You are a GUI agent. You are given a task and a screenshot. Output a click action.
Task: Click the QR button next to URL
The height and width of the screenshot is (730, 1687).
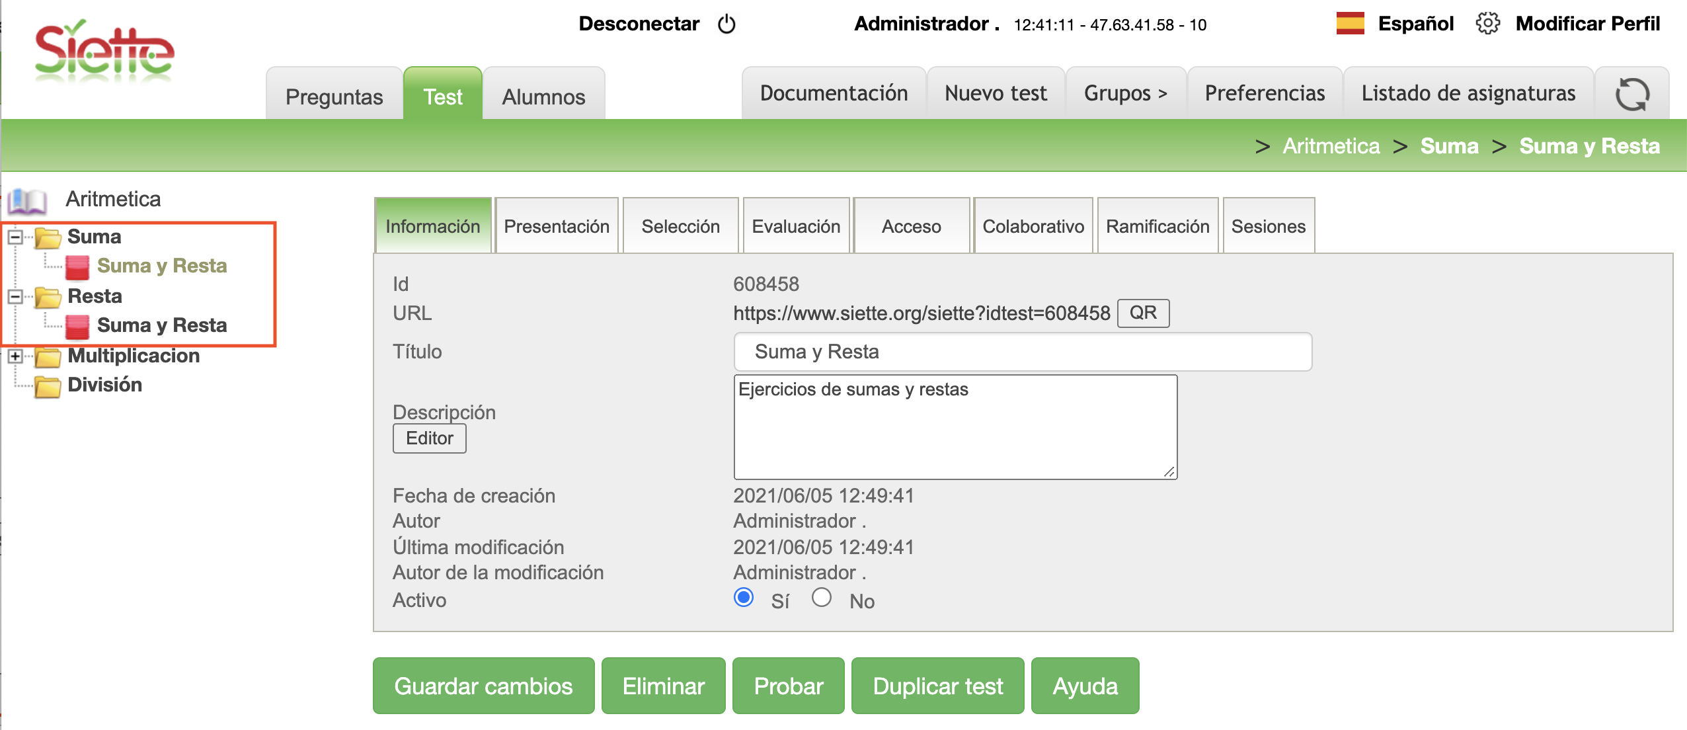[1142, 313]
